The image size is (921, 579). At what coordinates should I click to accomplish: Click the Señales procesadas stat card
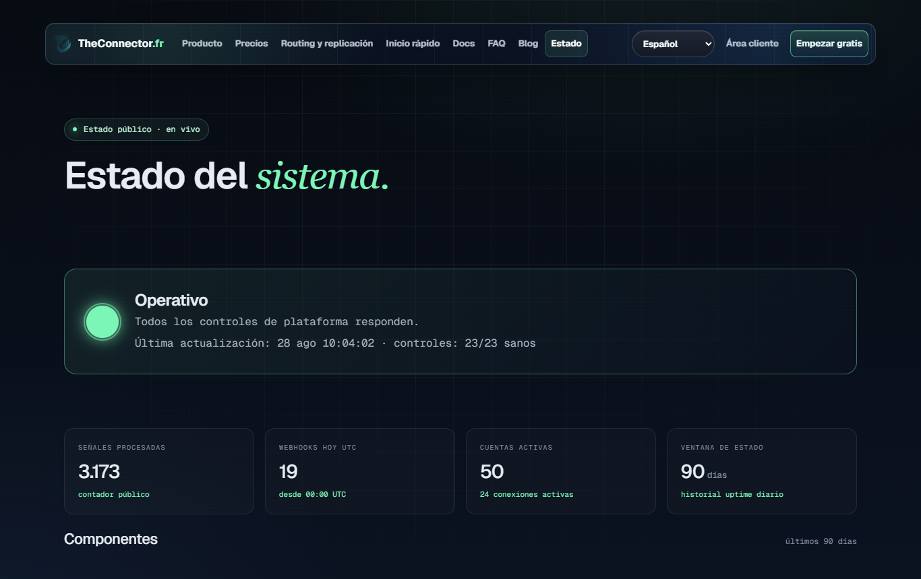159,471
